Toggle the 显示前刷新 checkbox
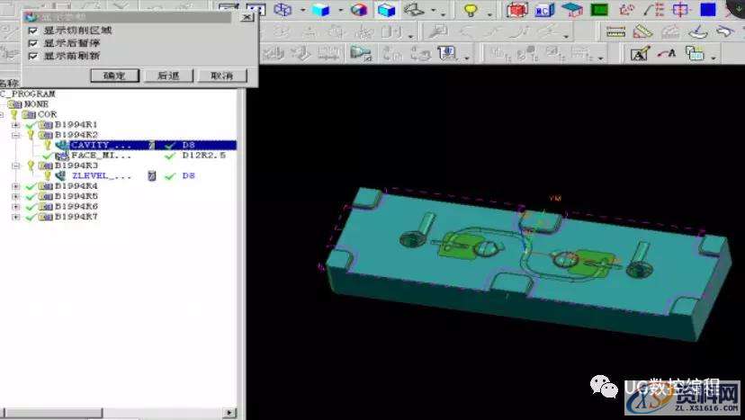 [x=33, y=56]
